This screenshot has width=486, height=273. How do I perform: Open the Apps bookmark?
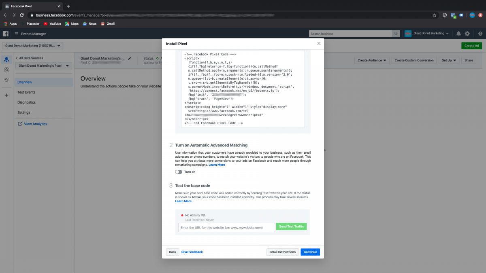point(10,24)
